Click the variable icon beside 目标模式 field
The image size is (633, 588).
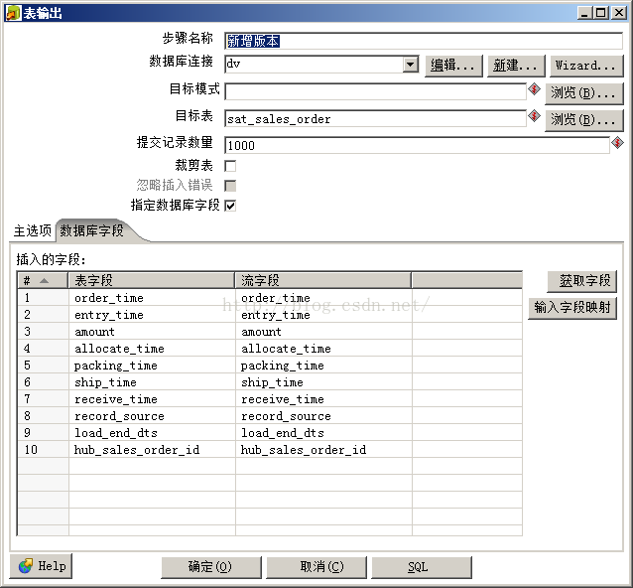coord(534,89)
